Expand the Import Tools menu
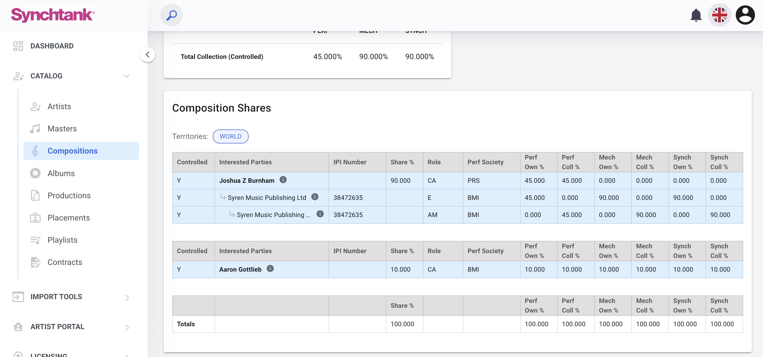The image size is (763, 357). click(x=127, y=297)
